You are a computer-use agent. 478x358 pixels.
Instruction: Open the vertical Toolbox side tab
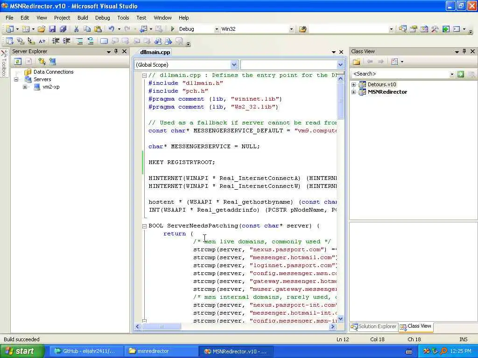click(4, 63)
